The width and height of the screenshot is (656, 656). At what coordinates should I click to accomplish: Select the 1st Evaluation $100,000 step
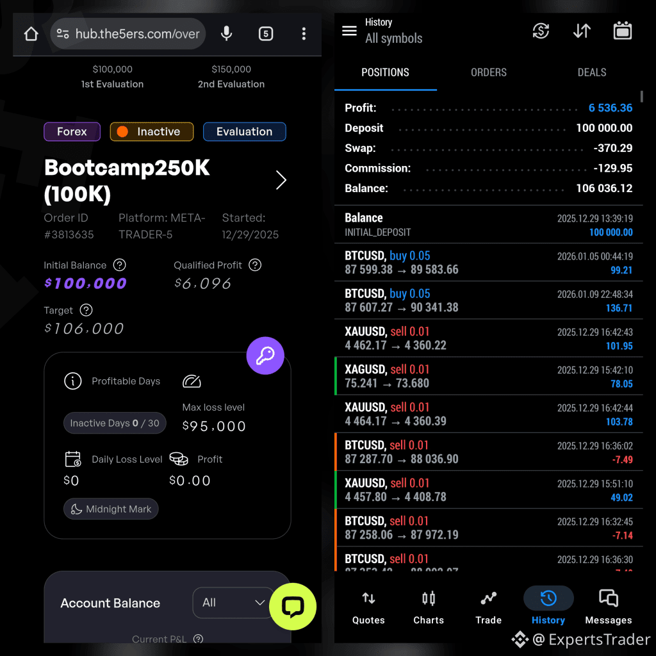click(x=112, y=77)
